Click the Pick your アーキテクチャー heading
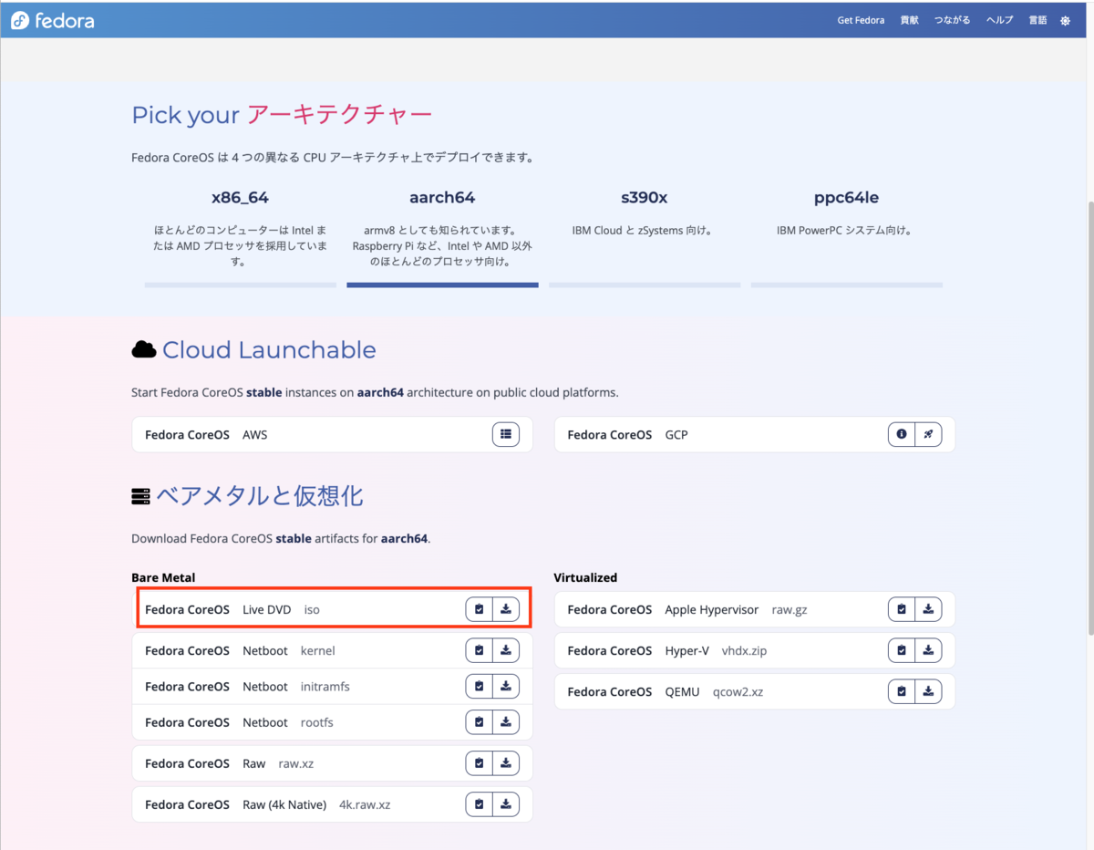Screen dimensions: 1094x850 282,115
